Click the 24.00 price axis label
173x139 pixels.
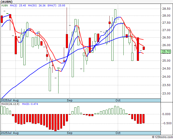(x=166, y=77)
